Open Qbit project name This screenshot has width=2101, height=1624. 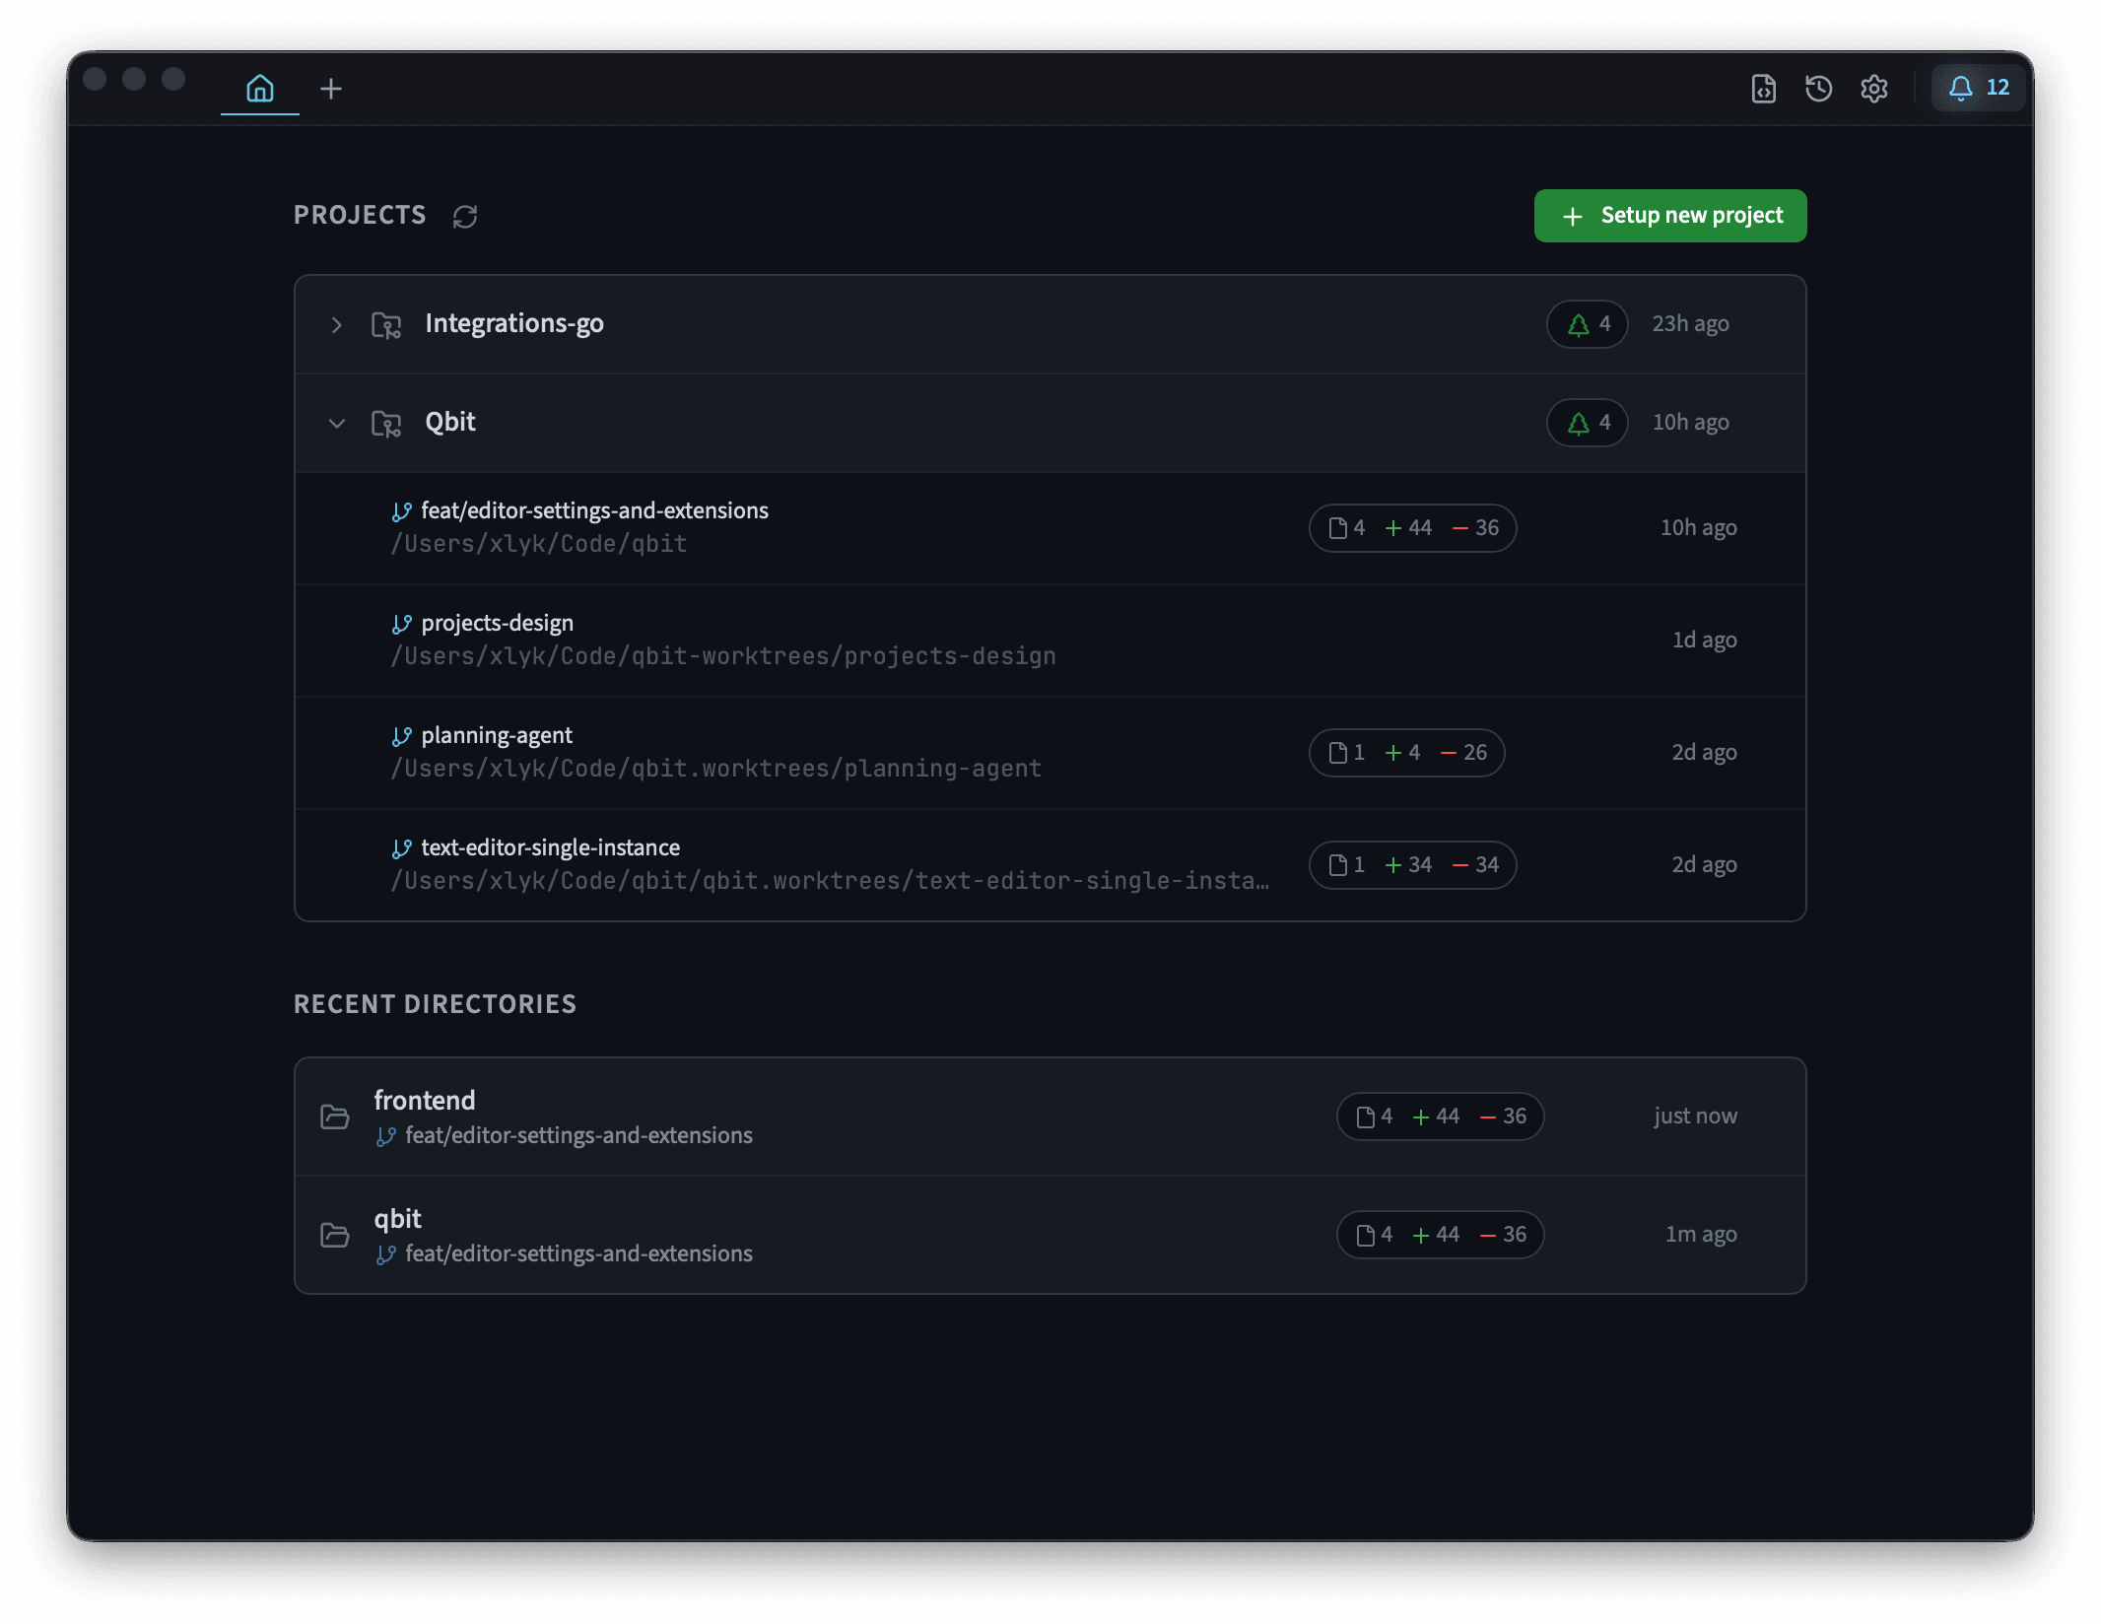pos(450,422)
